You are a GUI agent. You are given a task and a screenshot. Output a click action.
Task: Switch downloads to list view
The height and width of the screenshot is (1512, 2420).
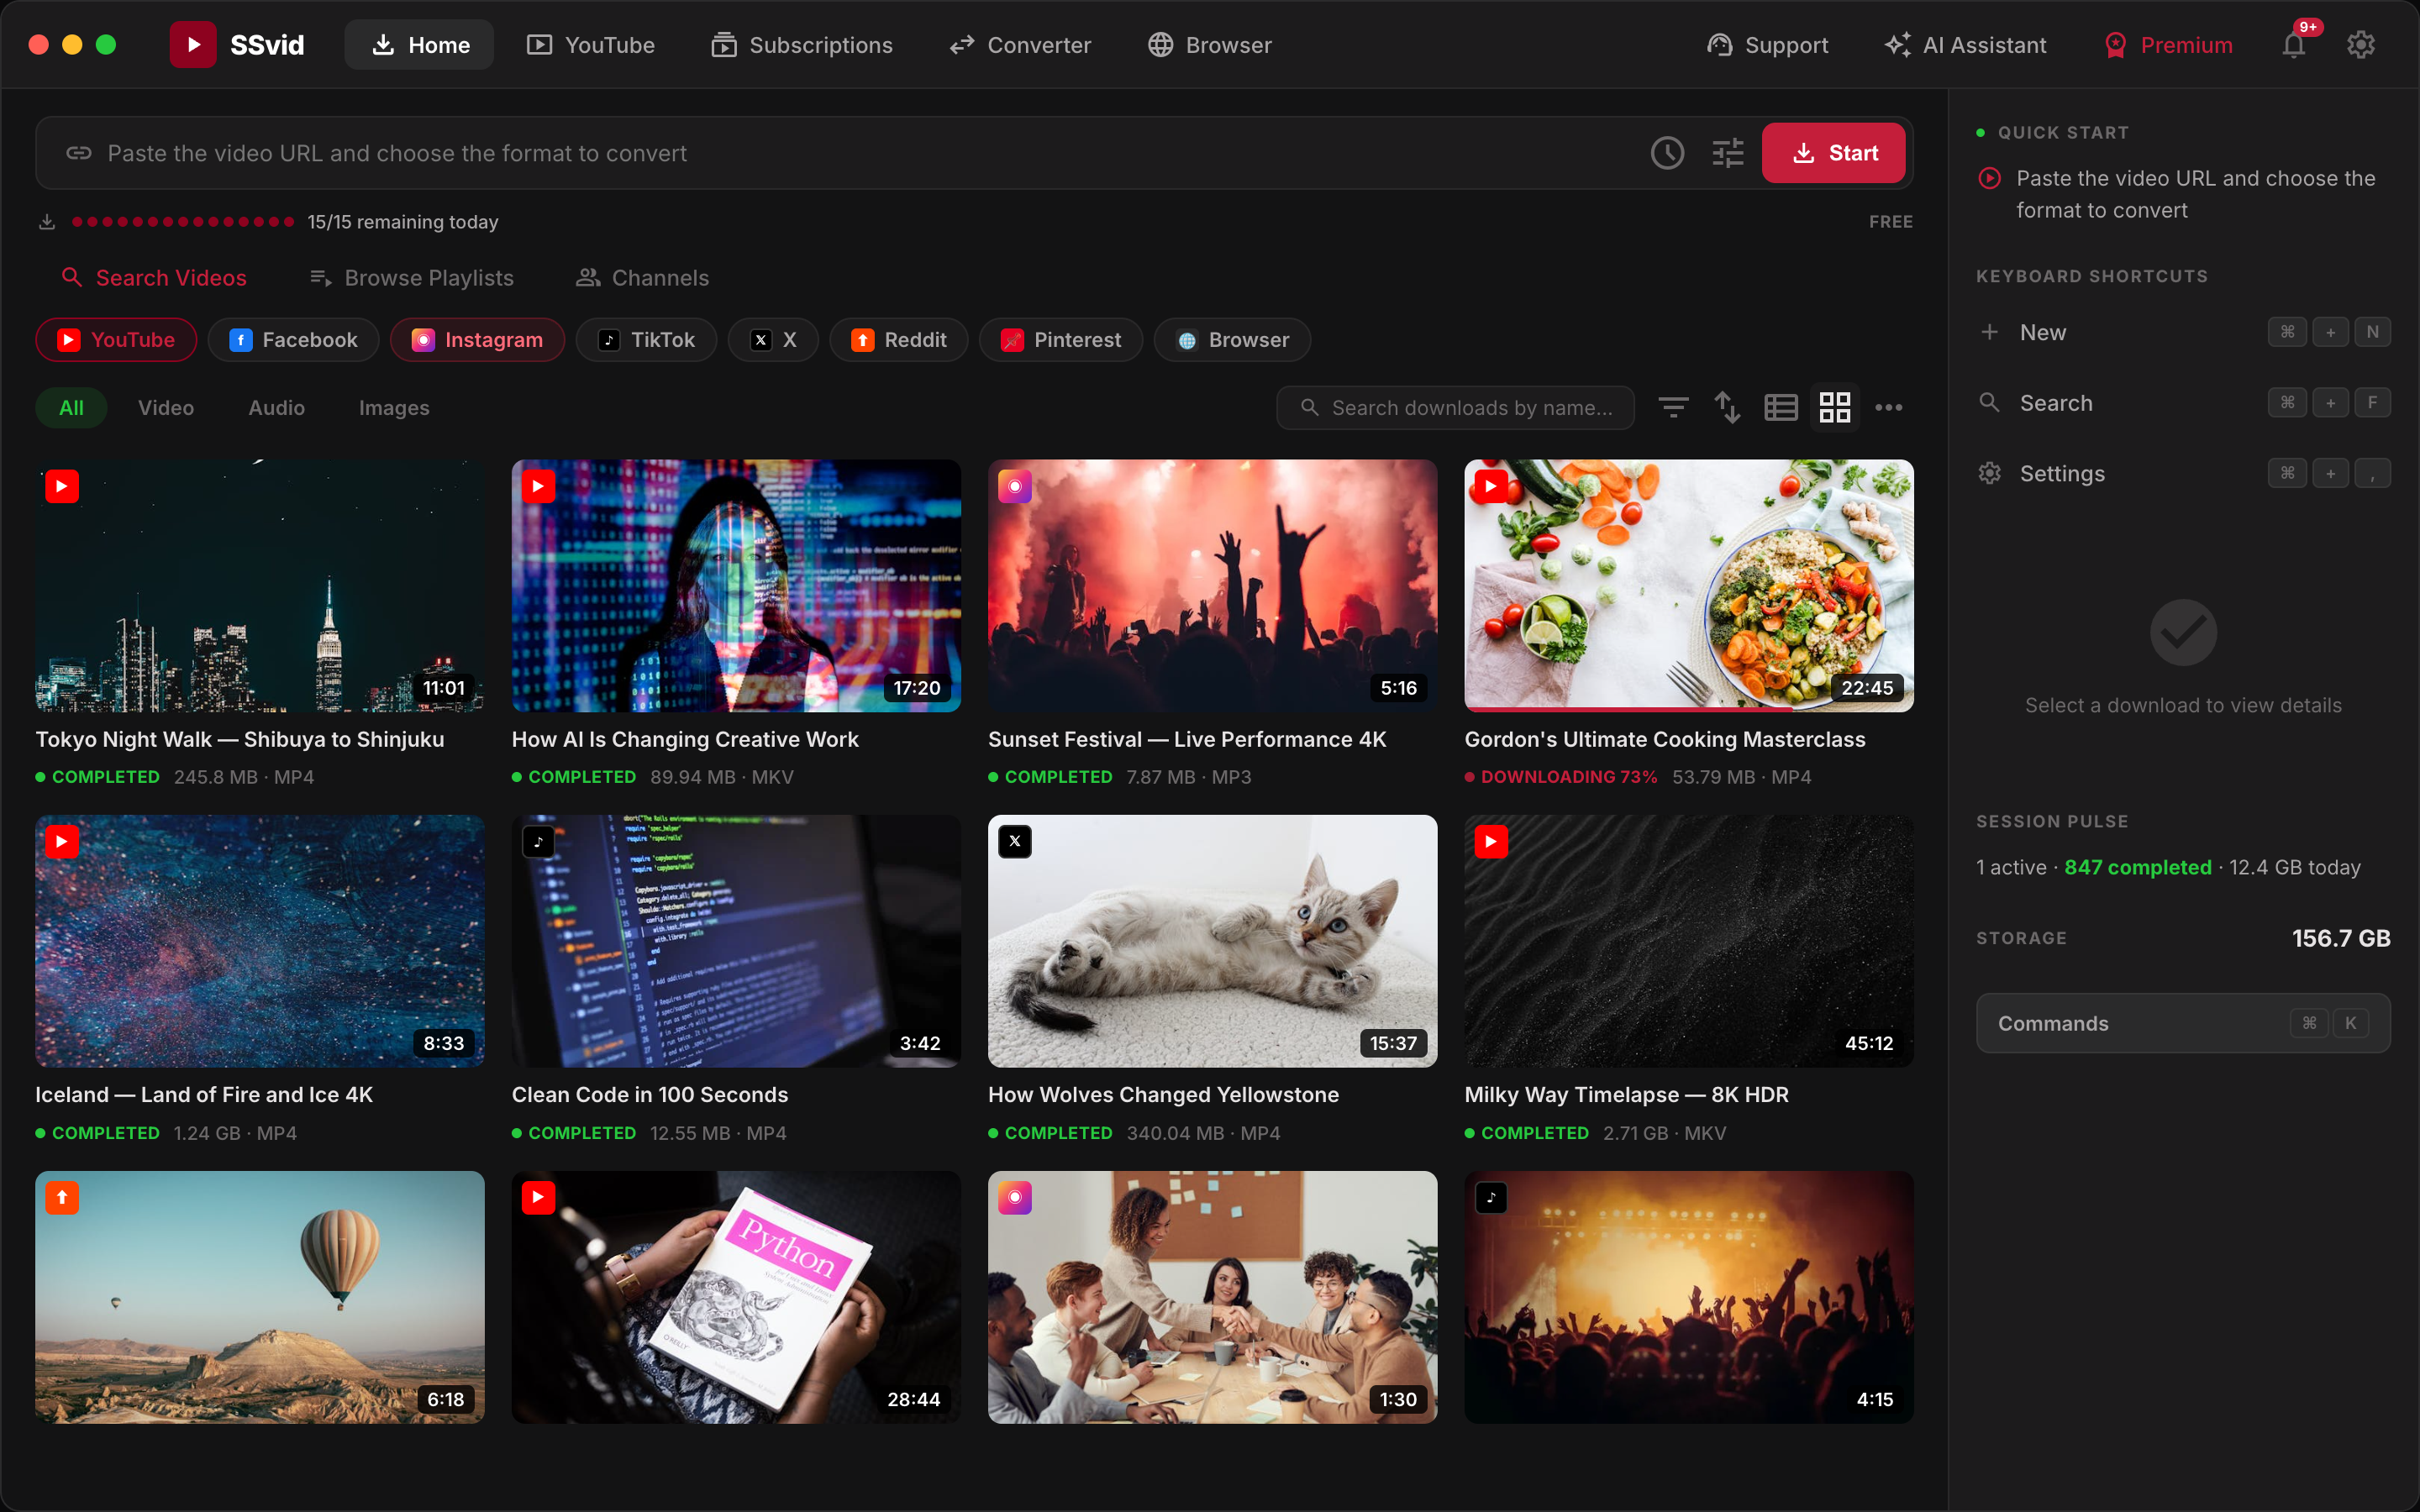[1780, 407]
